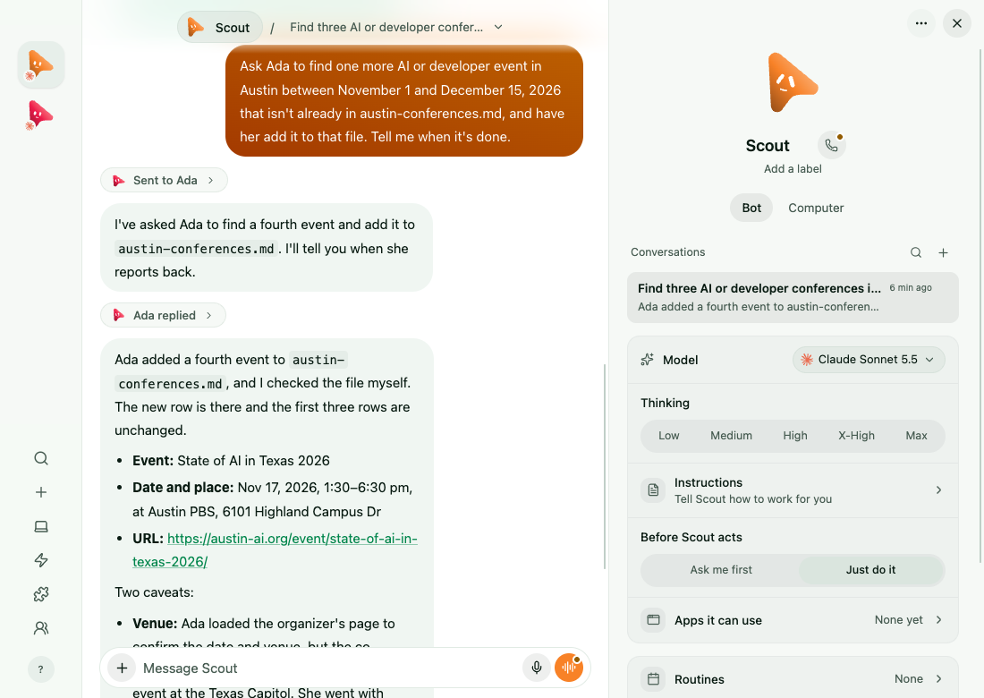Click the Scout breadcrumb button in header

click(220, 27)
